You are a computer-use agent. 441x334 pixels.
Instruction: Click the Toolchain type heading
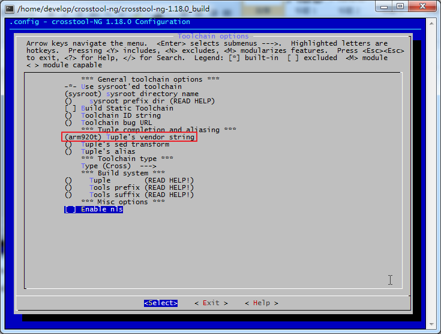127,159
